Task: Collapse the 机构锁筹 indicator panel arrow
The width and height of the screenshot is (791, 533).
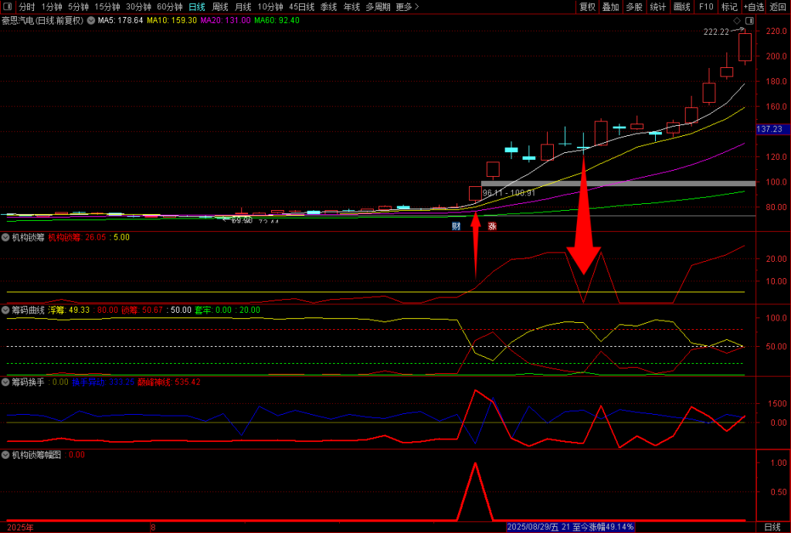Action: point(6,237)
